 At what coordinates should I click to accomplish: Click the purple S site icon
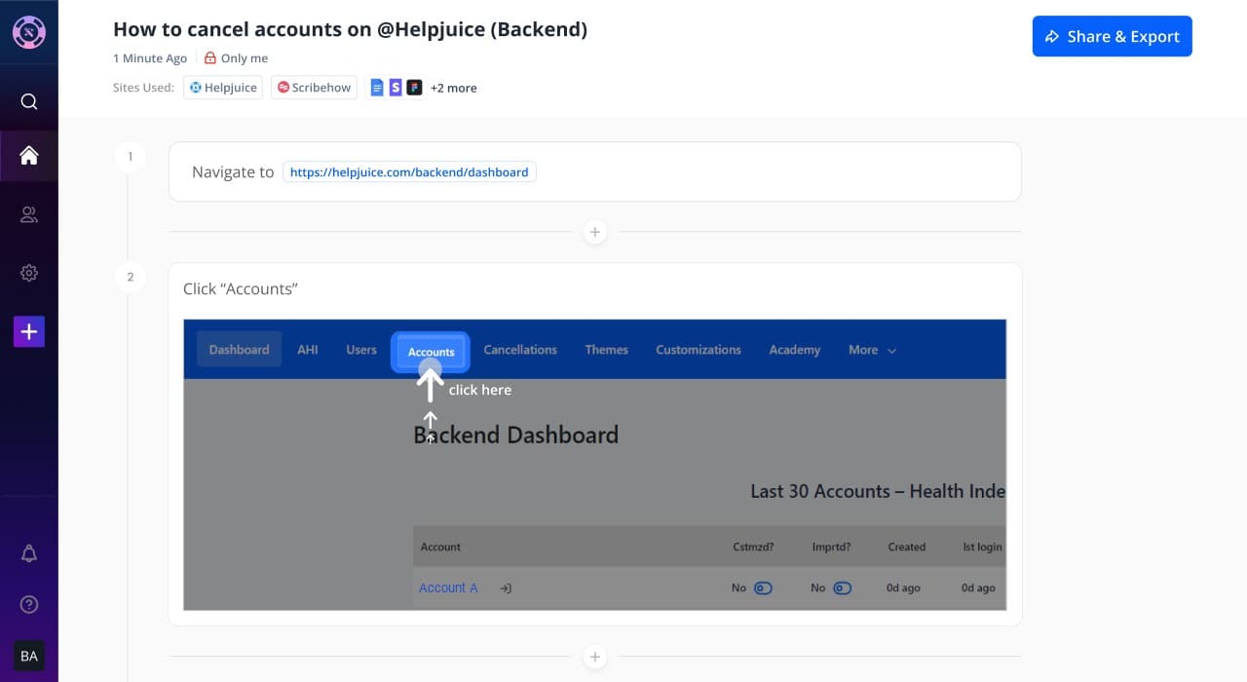pyautogui.click(x=396, y=88)
